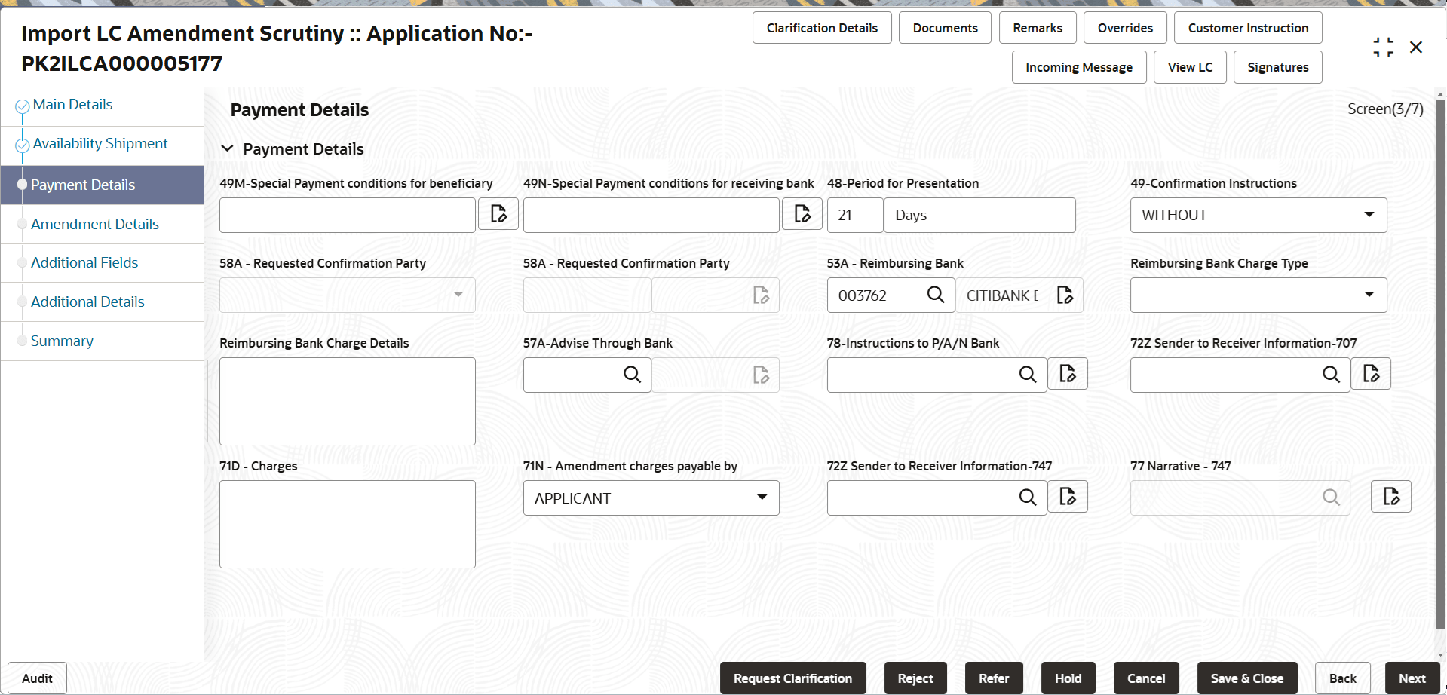
Task: Collapse the Payment Details section chevron
Action: coord(228,148)
